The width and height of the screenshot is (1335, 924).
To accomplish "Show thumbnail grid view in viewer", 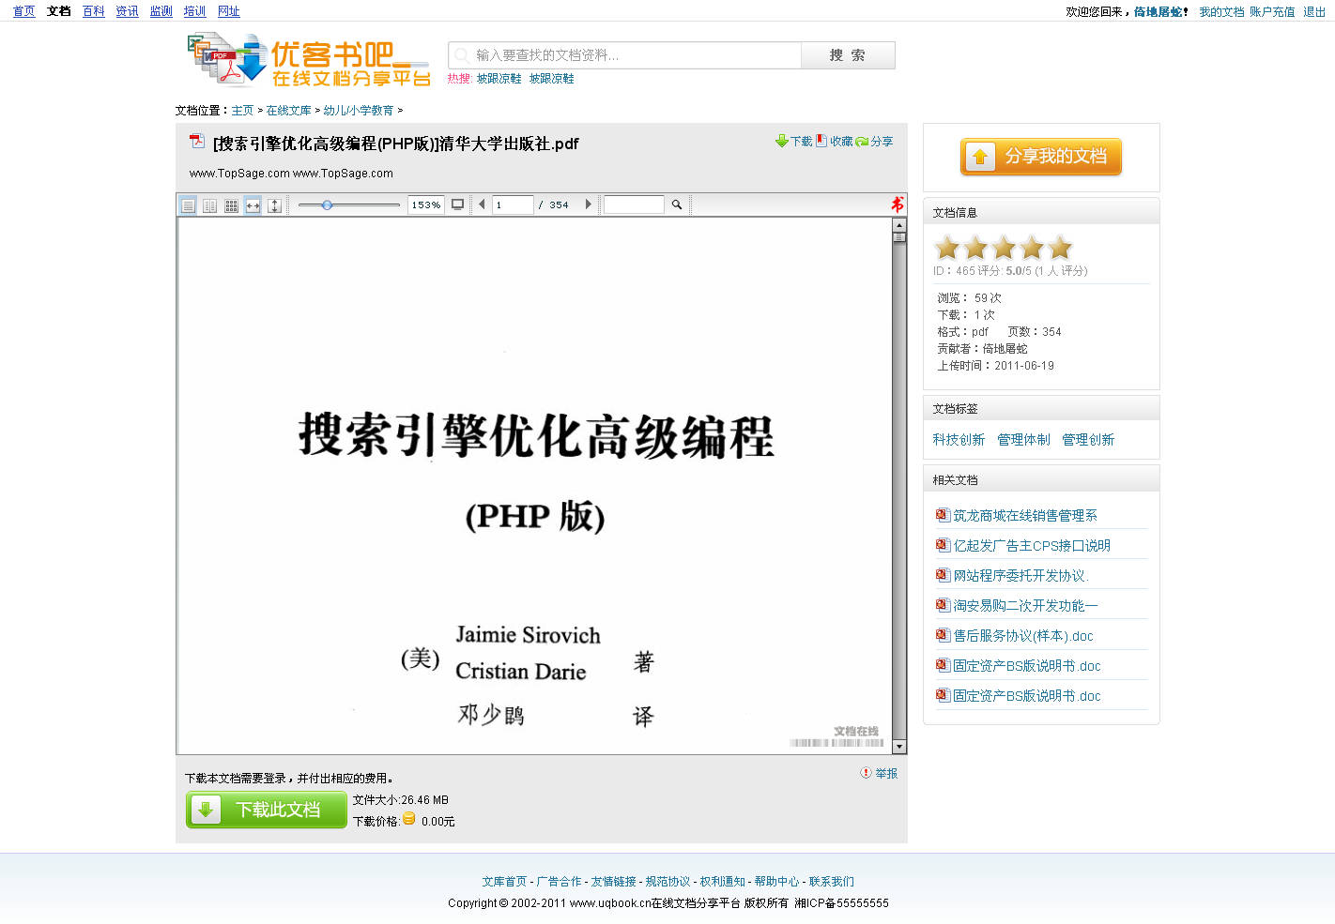I will (x=232, y=205).
